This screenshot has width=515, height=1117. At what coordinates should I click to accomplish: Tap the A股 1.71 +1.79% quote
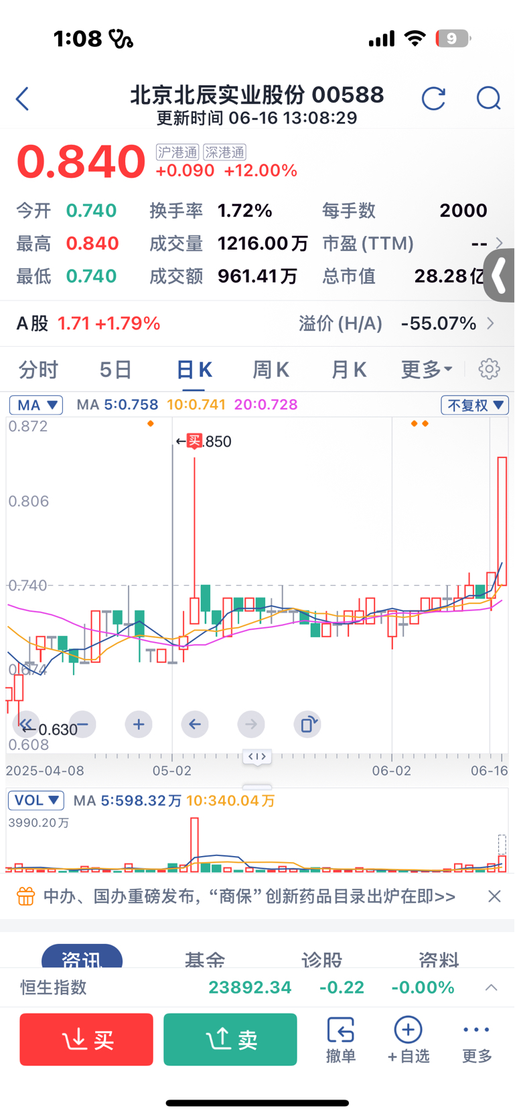88,323
